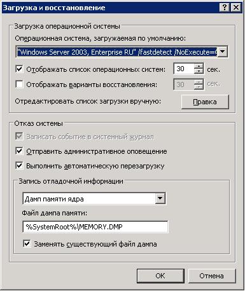This screenshot has height=291, width=245.
Task: Close the Загрузка и восстановление dialog
Action: pyautogui.click(x=235, y=8)
